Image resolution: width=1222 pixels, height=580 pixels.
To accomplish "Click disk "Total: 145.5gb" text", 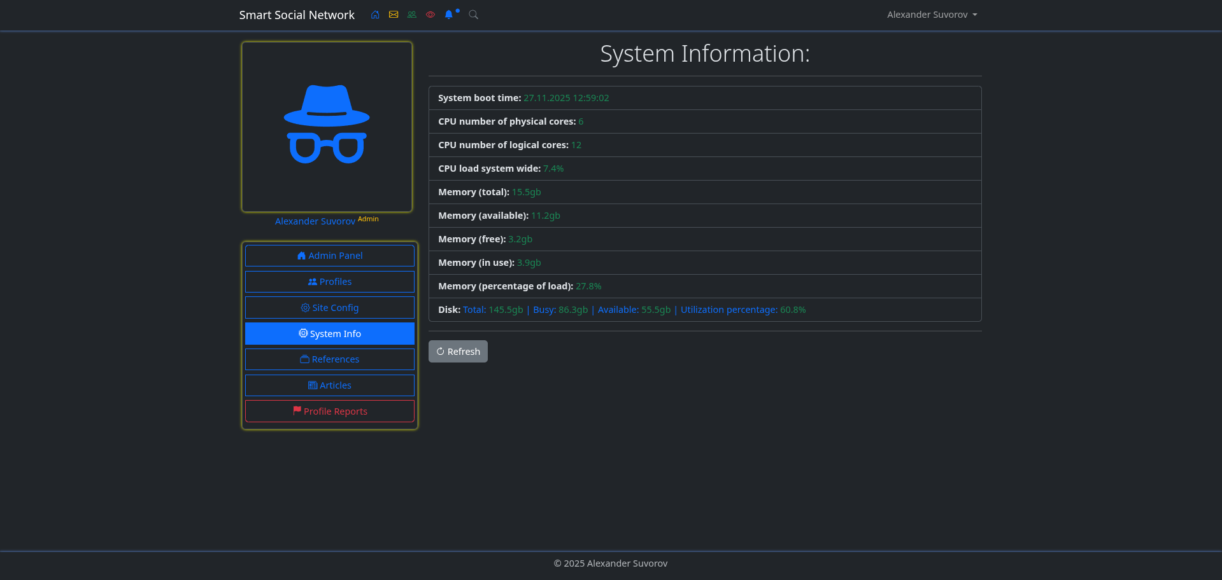I will coord(493,310).
